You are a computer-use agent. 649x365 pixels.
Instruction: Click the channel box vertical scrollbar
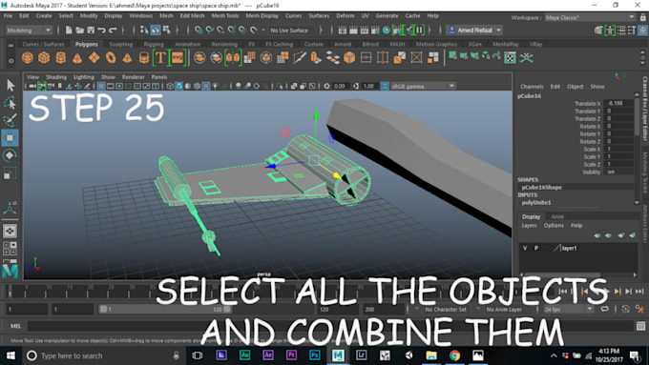tap(637, 116)
